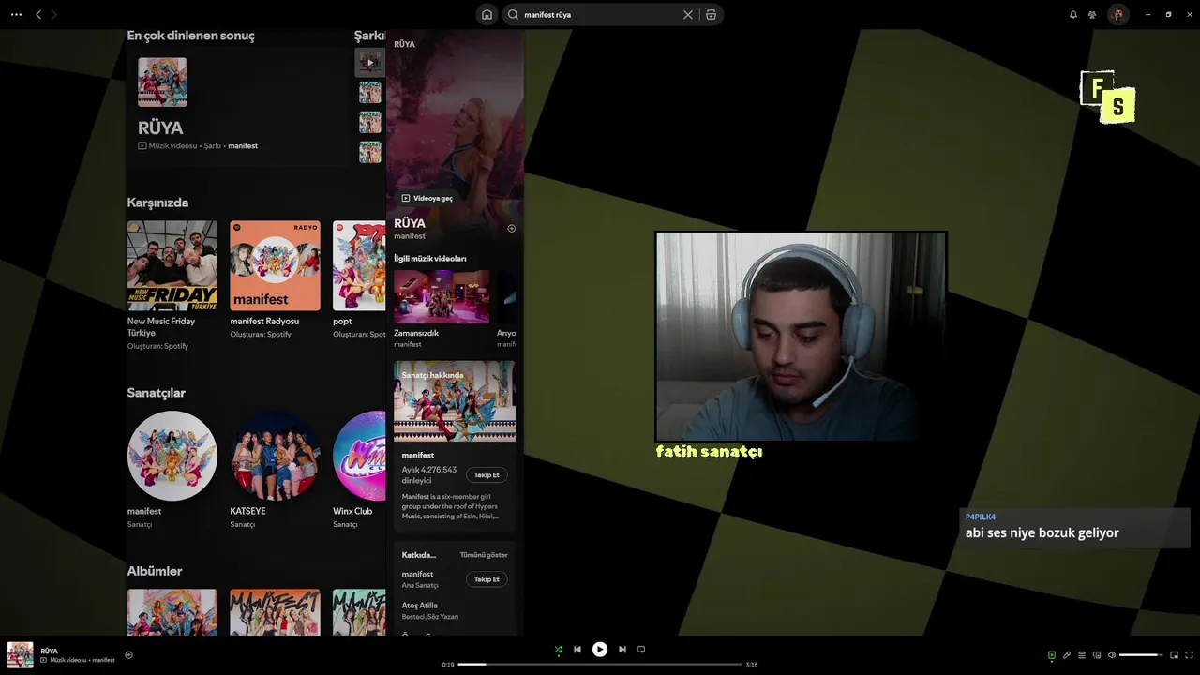
Task: Open the manifest artist circle
Action: tap(172, 456)
